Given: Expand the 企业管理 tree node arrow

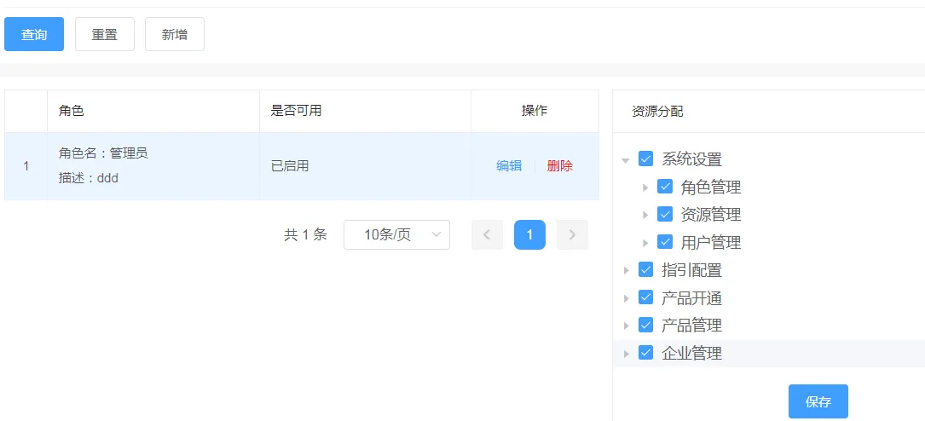Looking at the screenshot, I should point(626,354).
